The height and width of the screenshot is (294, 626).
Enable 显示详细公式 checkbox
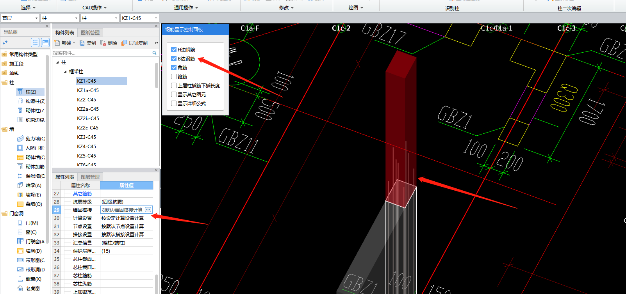tap(174, 103)
